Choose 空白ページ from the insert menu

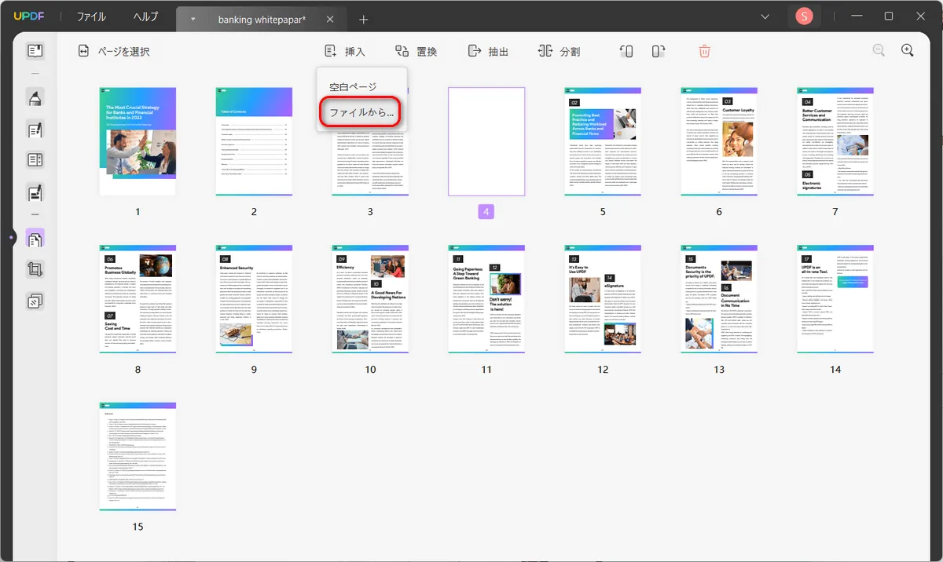click(353, 87)
